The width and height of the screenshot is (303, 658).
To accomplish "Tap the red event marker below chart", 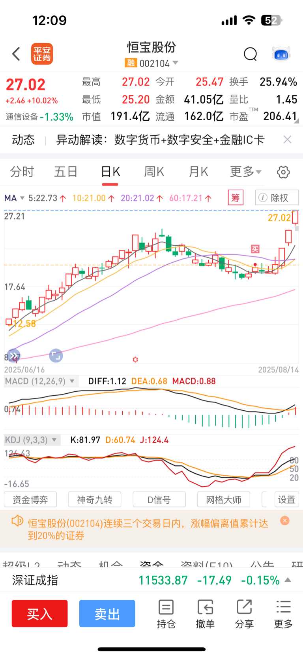I will [x=135, y=359].
